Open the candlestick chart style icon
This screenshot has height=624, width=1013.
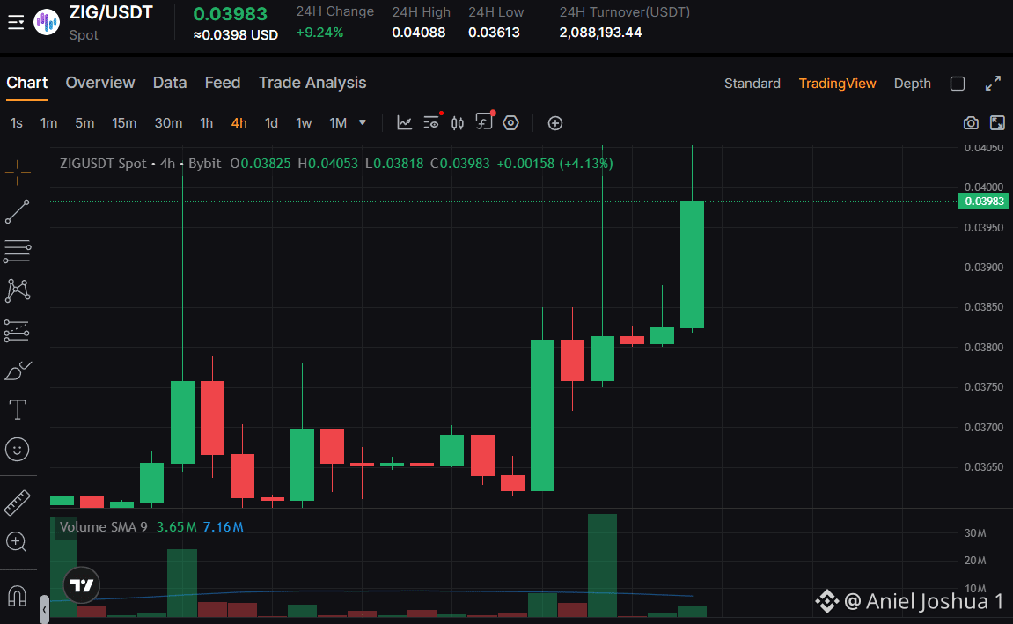(458, 122)
